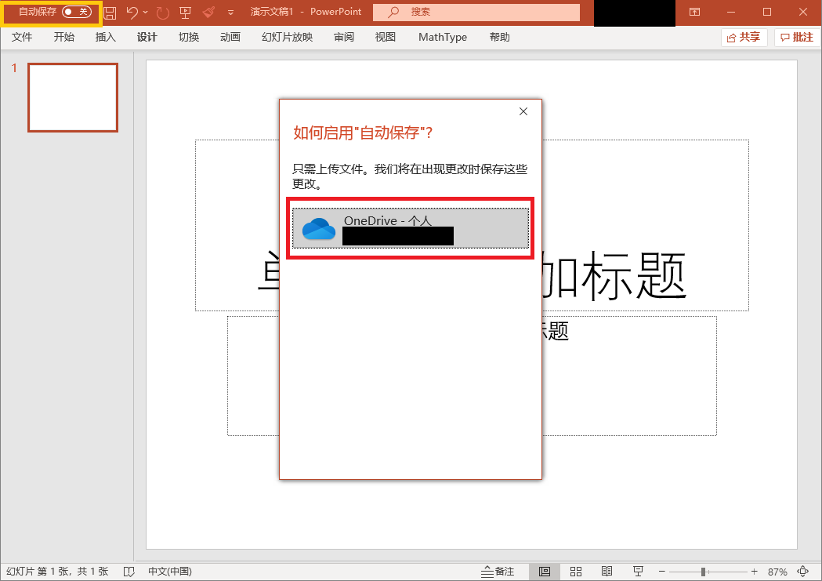
Task: Open the 动画 tab
Action: click(x=230, y=37)
